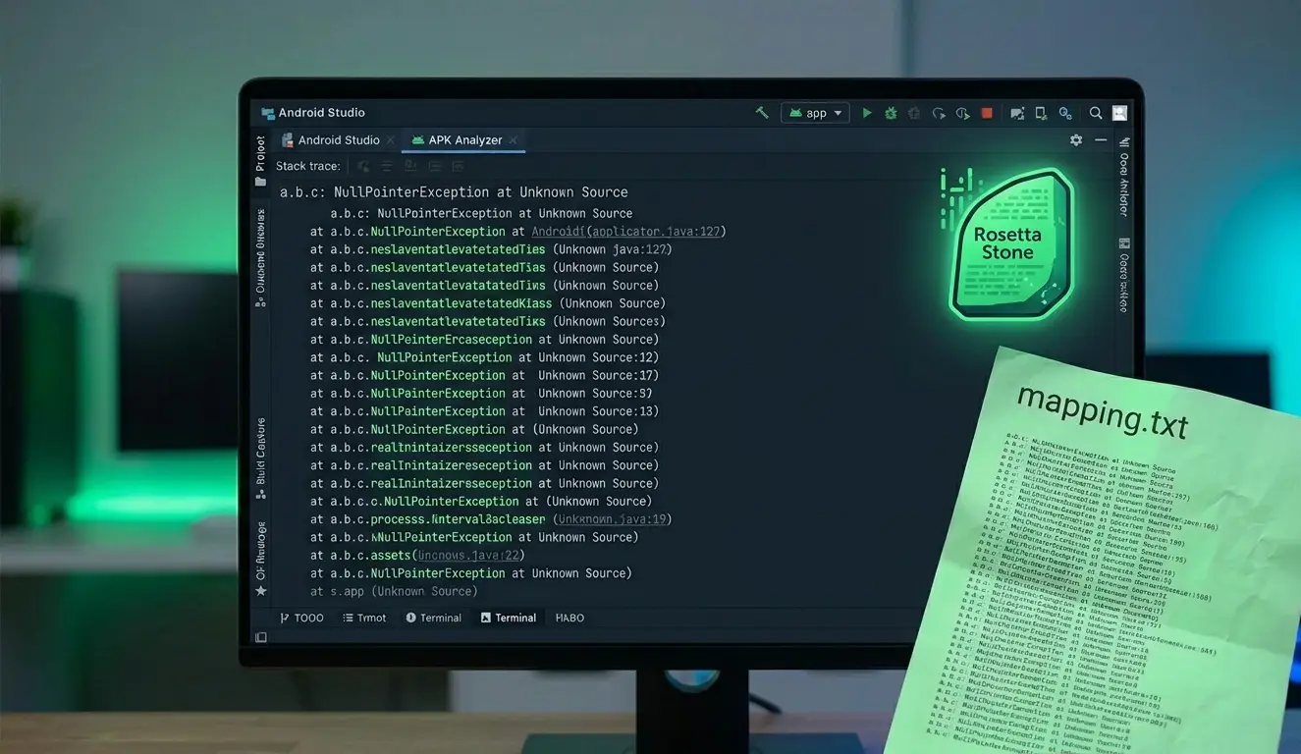Screen dimensions: 1301x754
Task: Click the star favorites icon in left sidebar
Action: coord(260,591)
